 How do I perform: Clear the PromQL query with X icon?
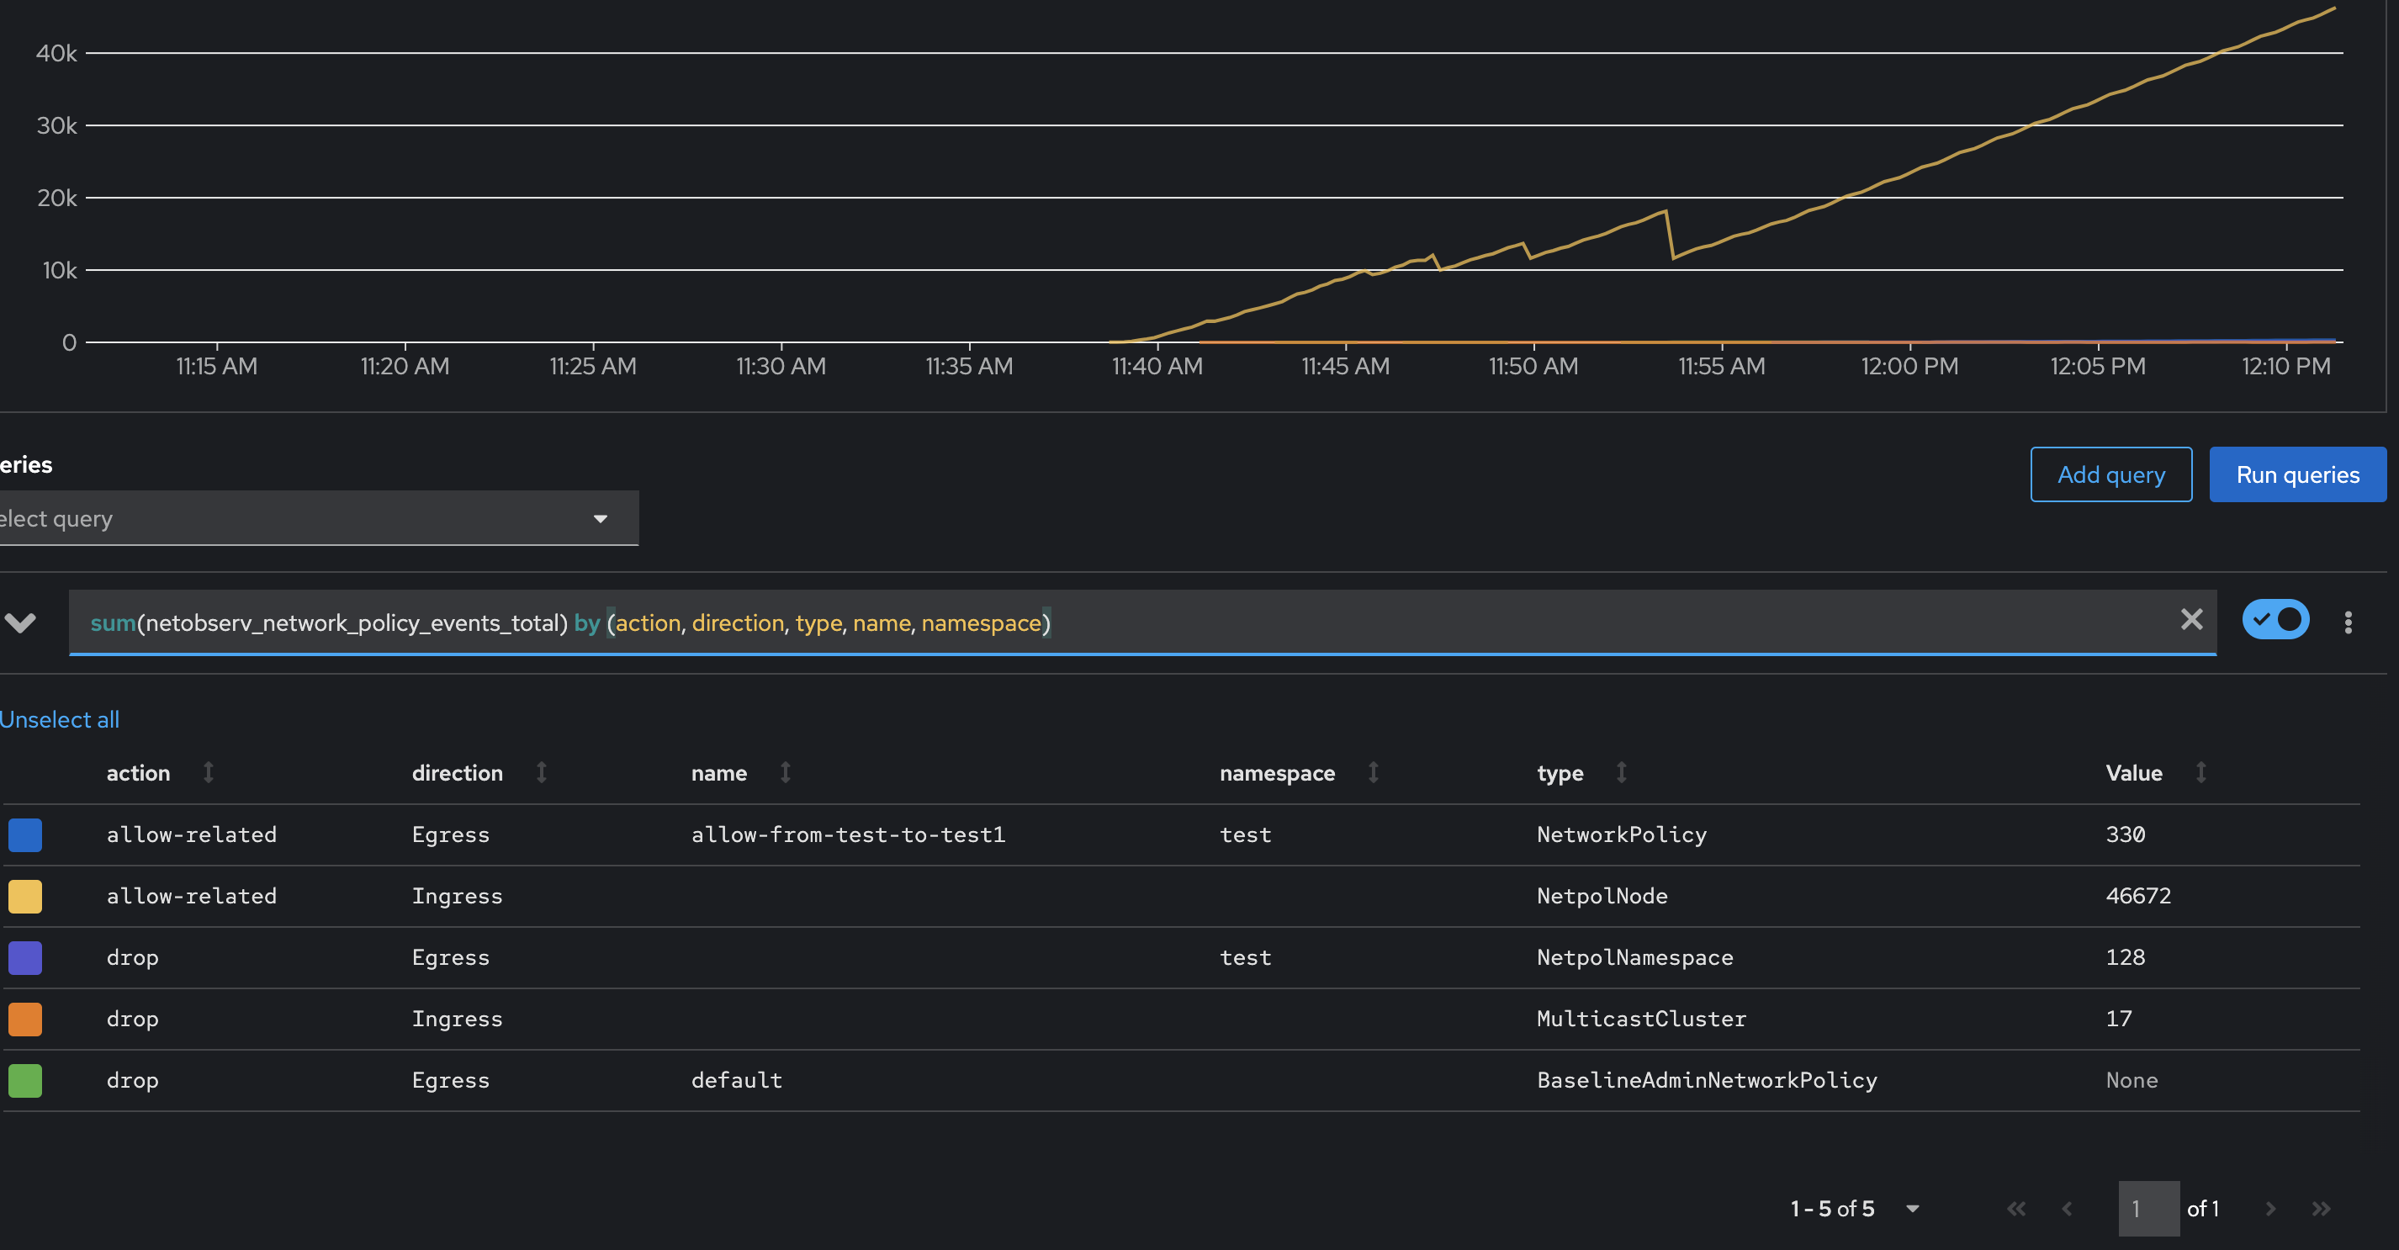[x=2191, y=619]
